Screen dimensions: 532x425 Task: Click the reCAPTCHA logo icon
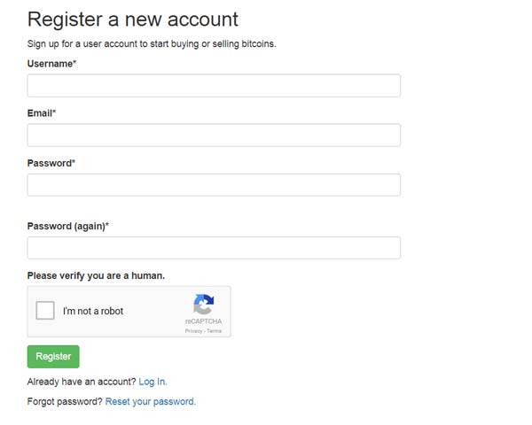[x=204, y=305]
